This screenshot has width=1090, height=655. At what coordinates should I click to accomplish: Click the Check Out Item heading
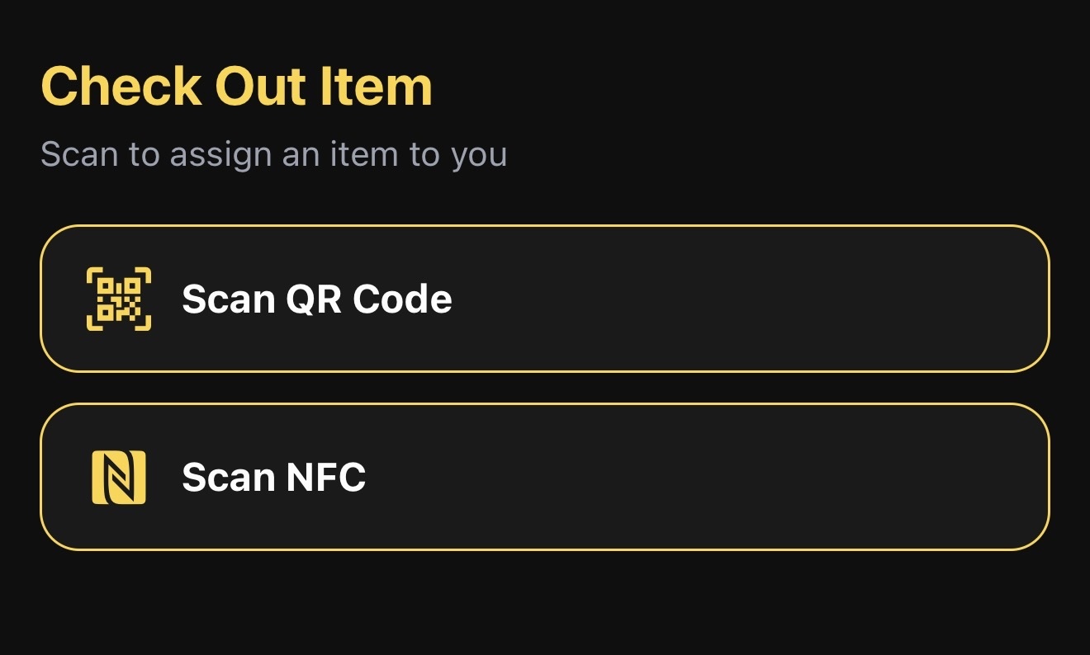(x=236, y=85)
